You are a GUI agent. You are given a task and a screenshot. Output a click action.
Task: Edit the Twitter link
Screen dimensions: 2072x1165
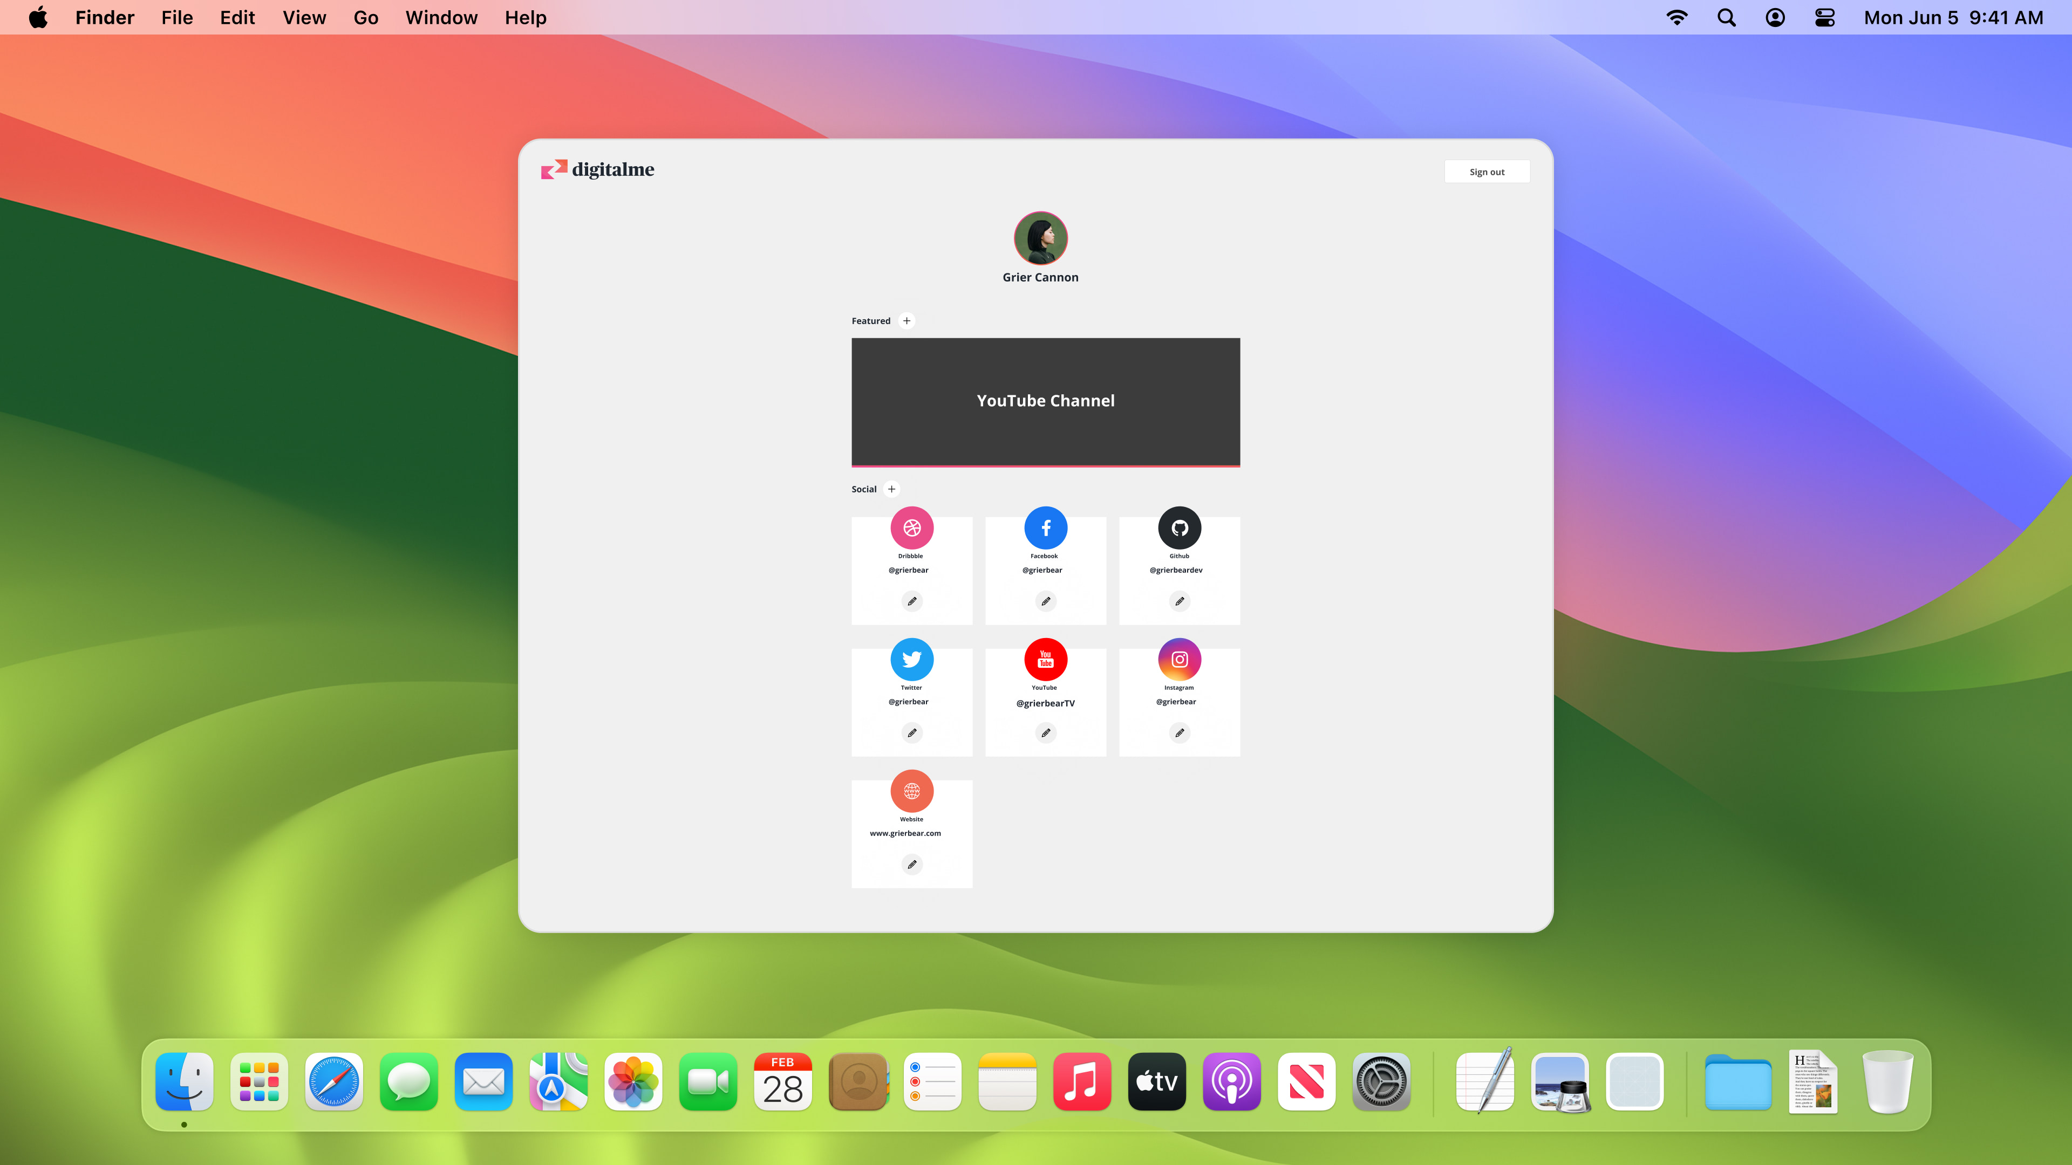pos(911,734)
